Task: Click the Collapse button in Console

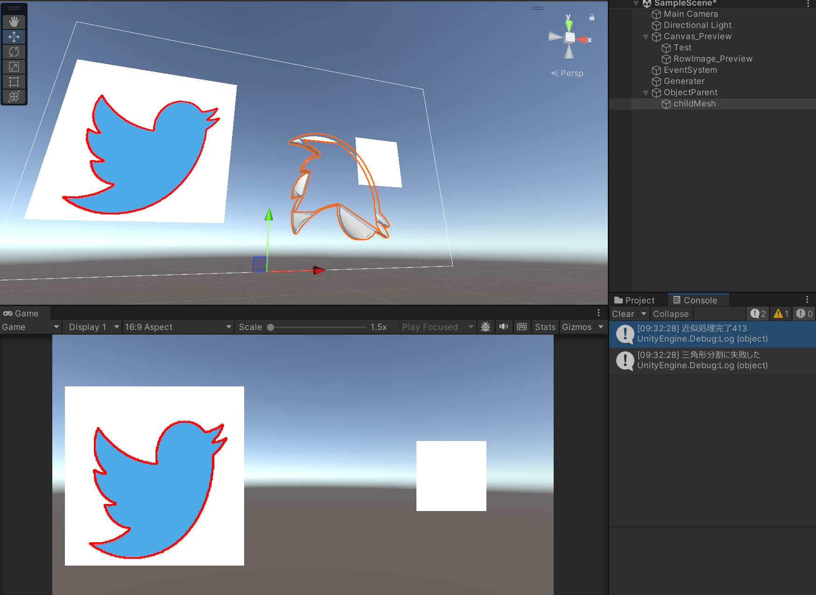Action: 670,314
